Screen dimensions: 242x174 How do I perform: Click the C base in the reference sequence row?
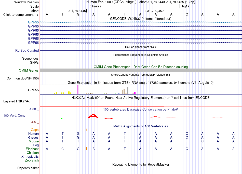(x=187, y=14)
